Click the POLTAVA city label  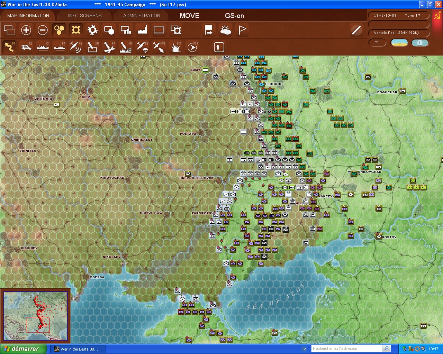tap(188, 134)
